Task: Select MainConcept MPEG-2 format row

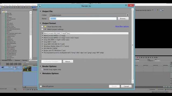Action: [x=85, y=38]
